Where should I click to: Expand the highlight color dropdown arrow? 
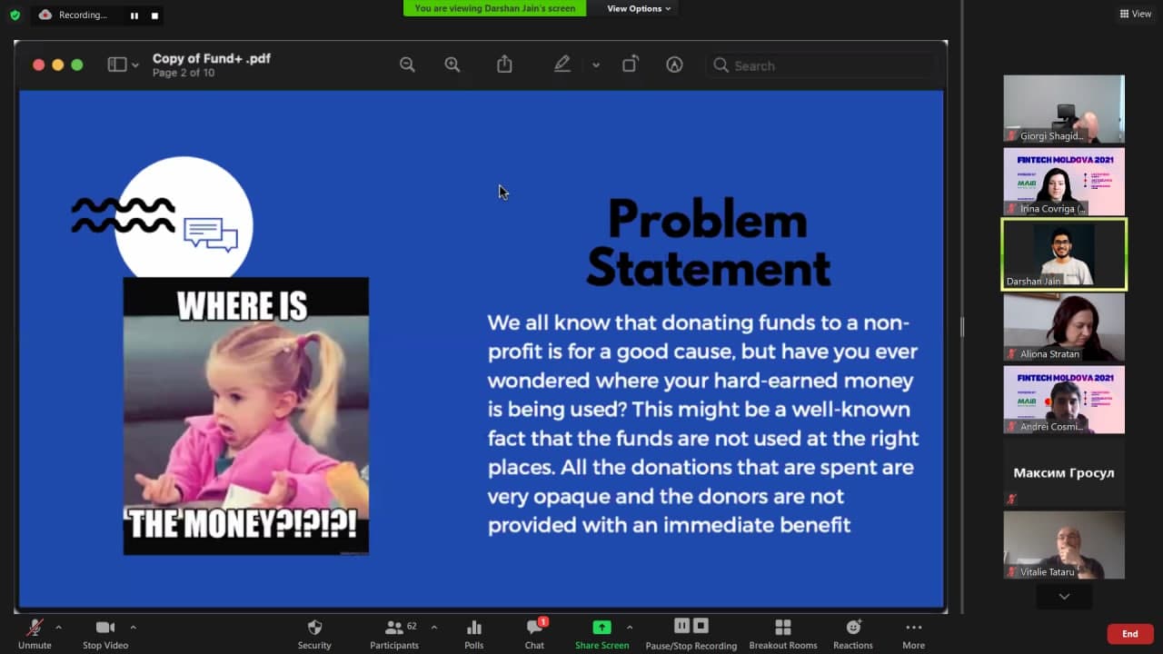coord(596,65)
